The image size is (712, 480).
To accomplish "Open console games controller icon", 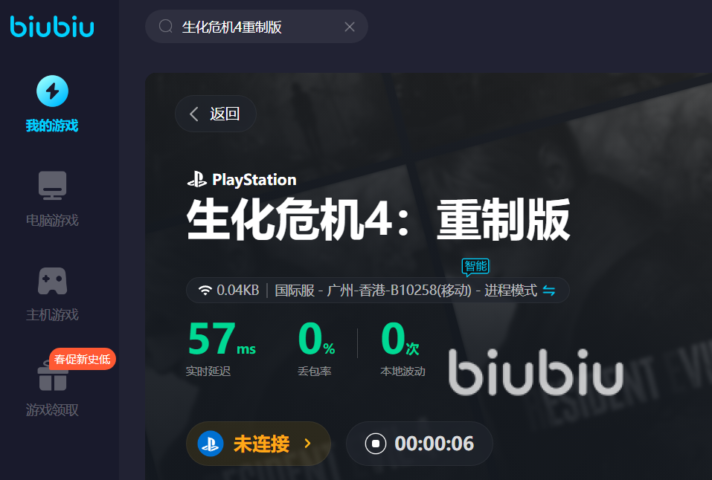I will (x=53, y=281).
